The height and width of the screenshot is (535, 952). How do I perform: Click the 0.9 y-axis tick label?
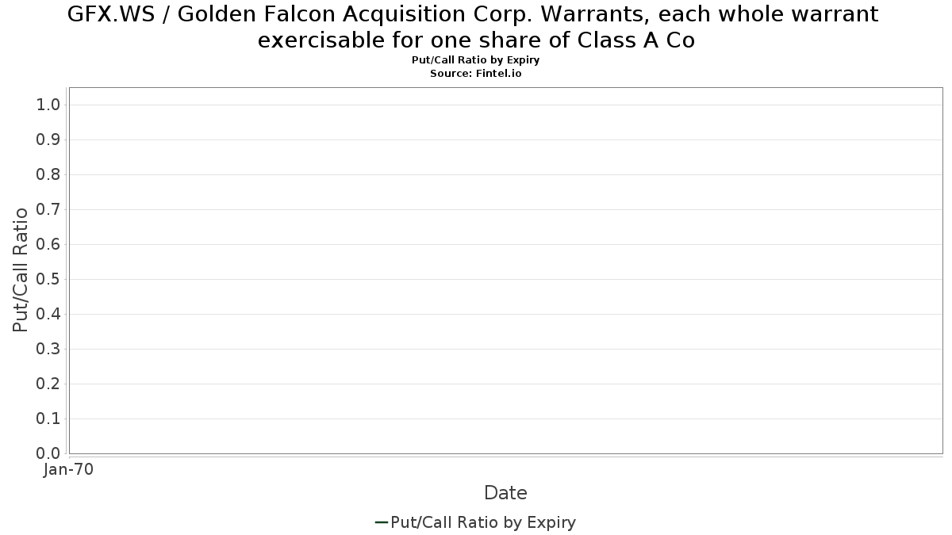(x=48, y=139)
